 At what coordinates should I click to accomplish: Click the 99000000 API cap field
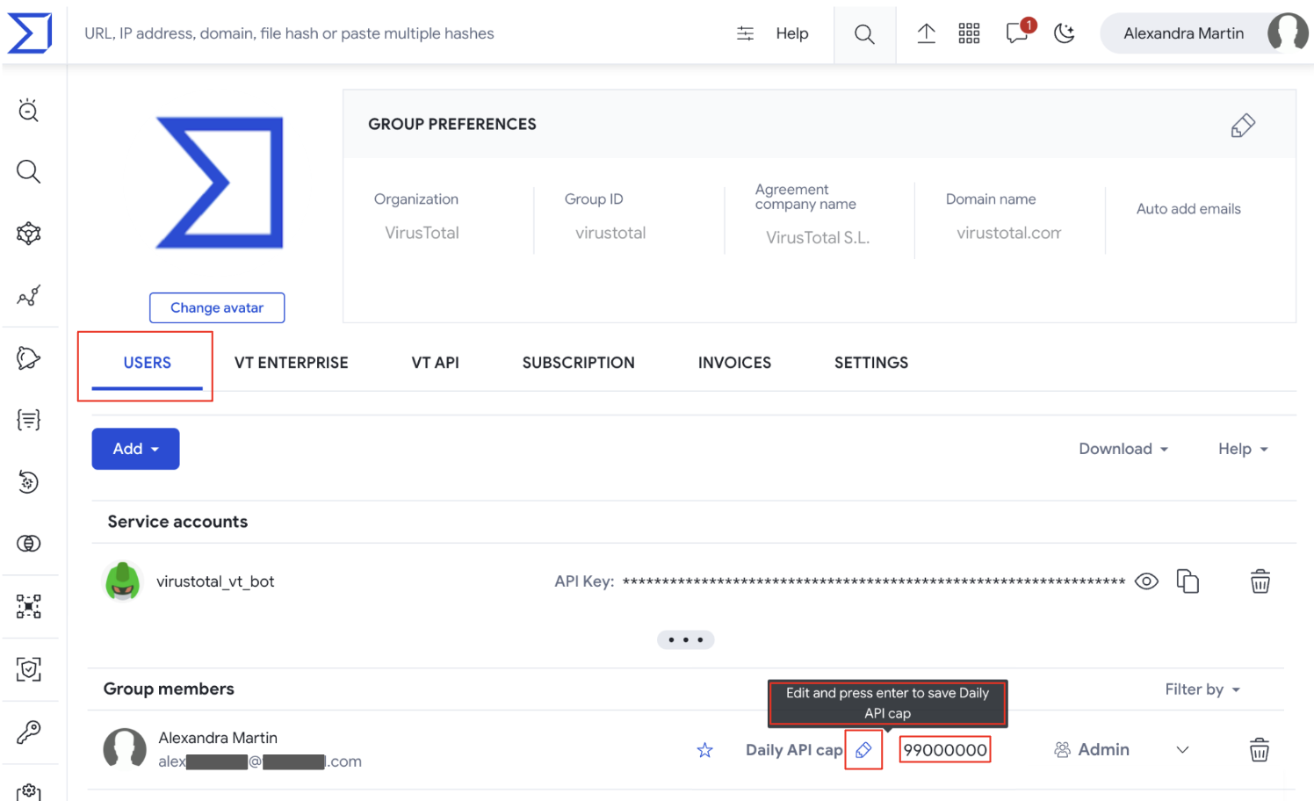pos(945,750)
